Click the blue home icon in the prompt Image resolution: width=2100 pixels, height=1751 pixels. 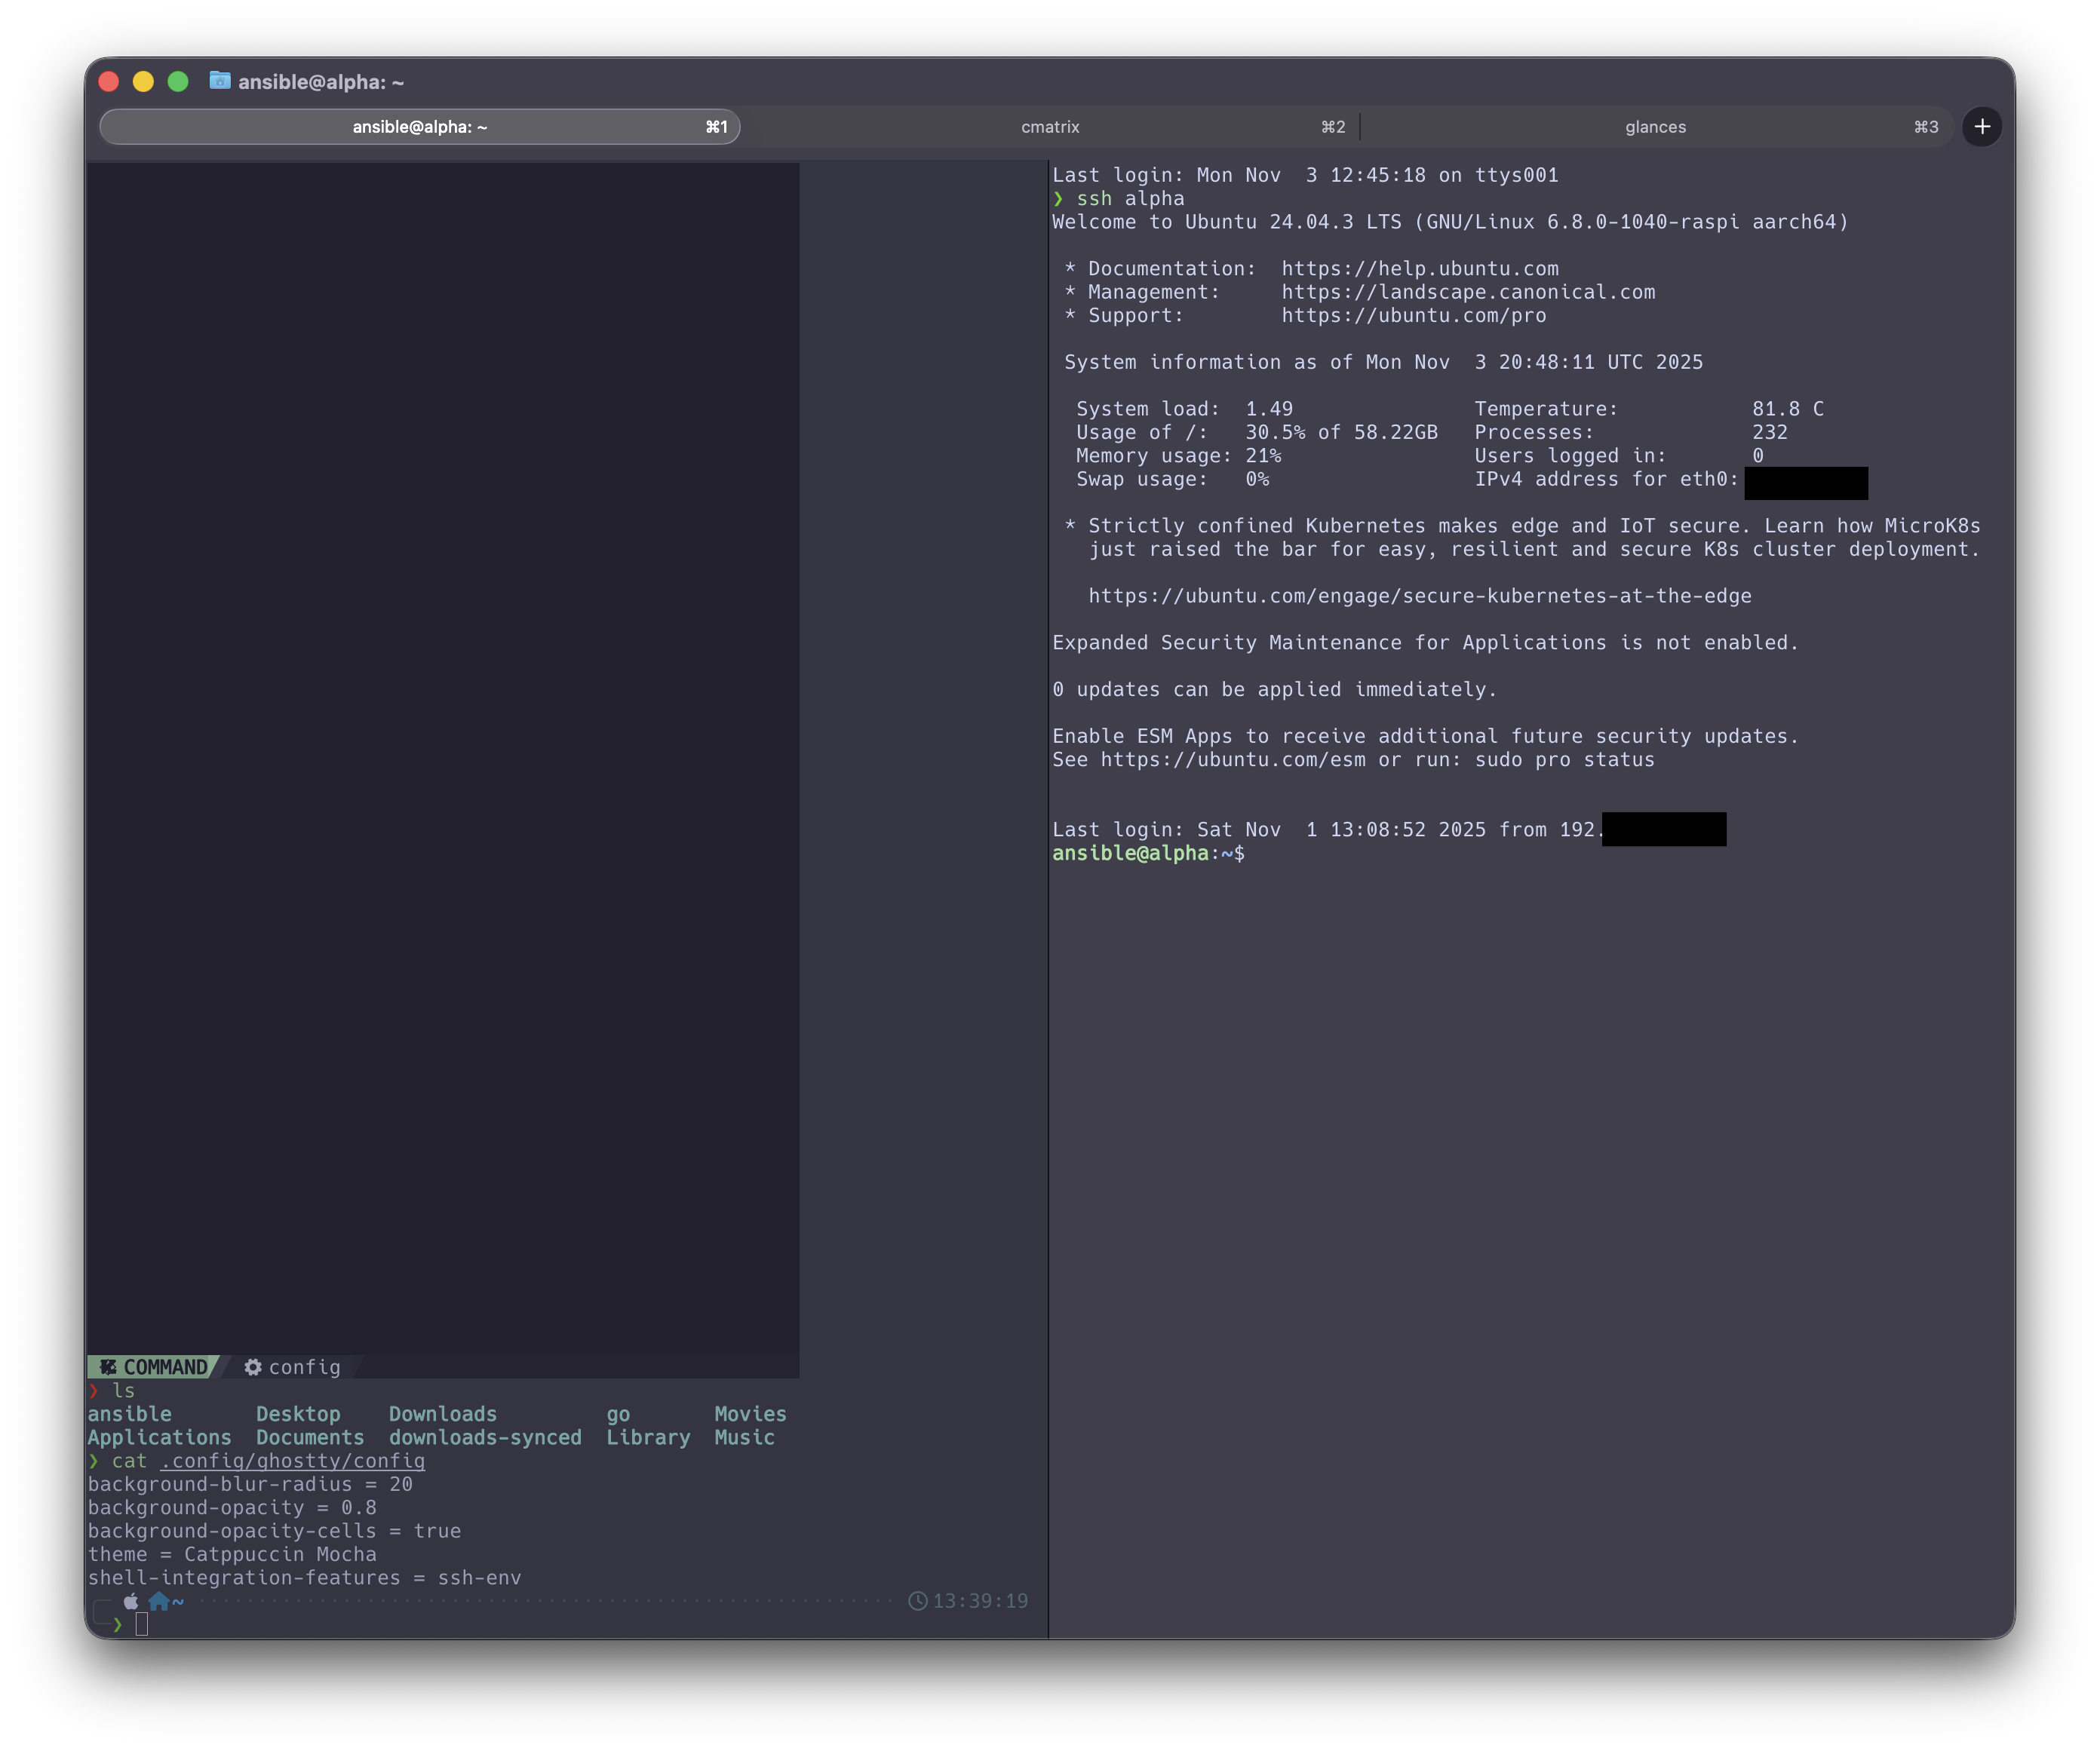tap(158, 1601)
